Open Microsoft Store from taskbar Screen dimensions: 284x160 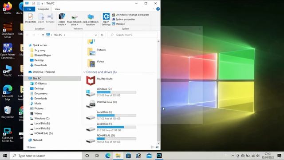pos(128,156)
